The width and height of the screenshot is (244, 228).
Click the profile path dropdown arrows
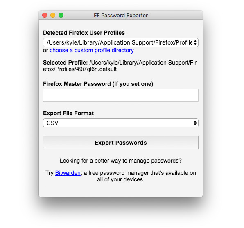[195, 42]
